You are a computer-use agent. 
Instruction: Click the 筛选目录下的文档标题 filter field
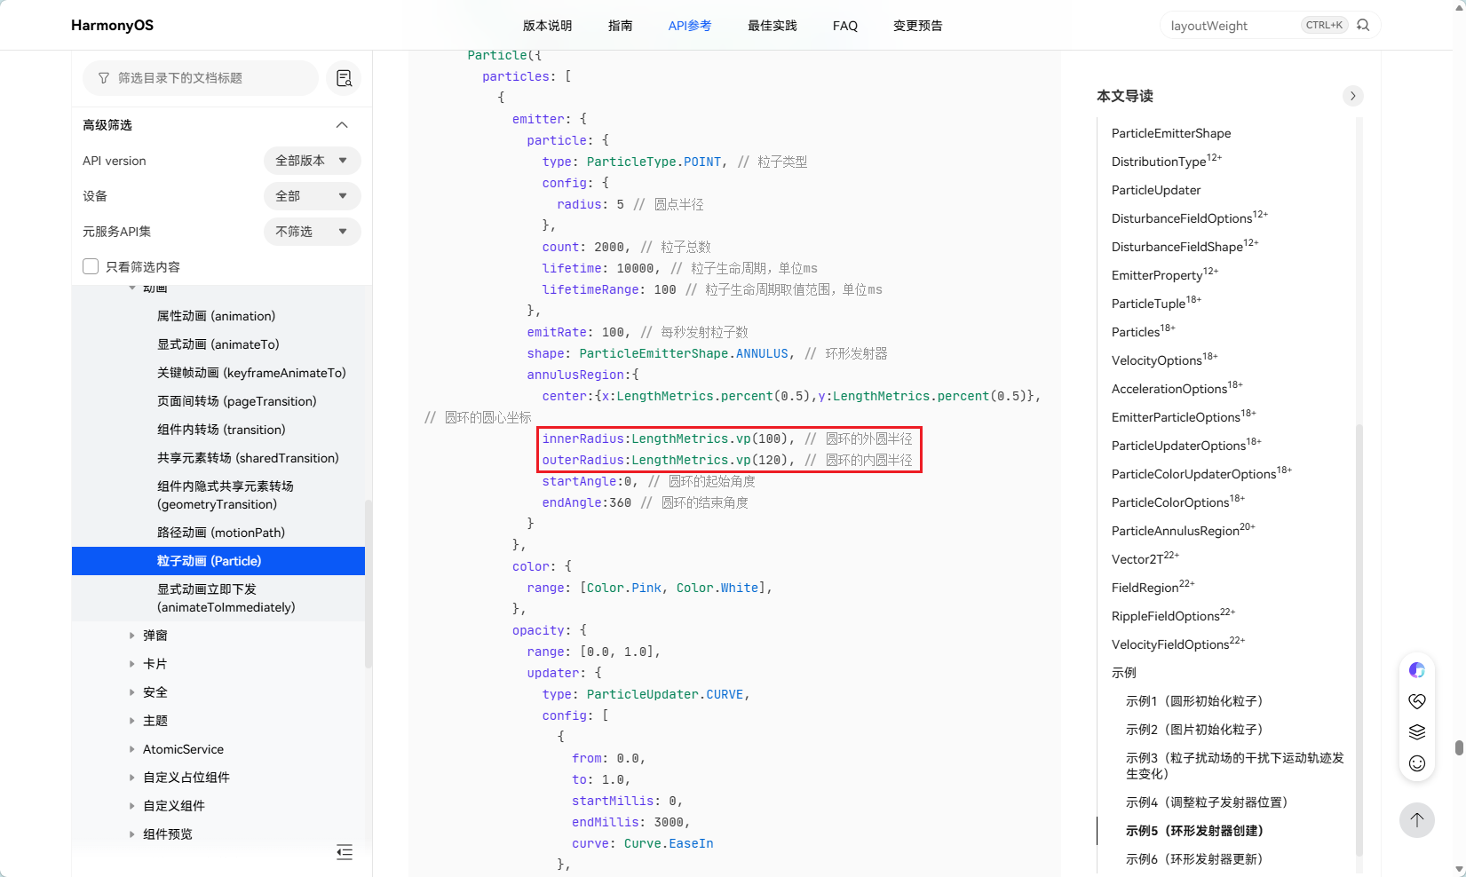tap(201, 78)
